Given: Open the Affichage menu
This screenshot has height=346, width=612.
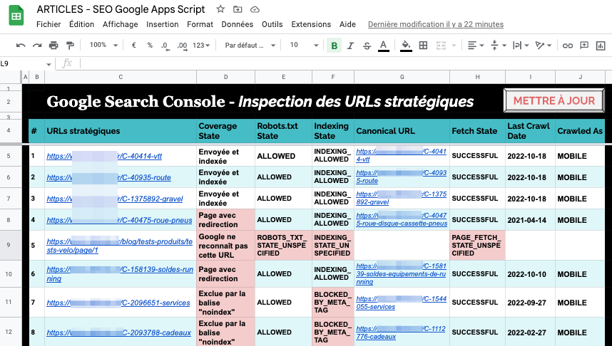Looking at the screenshot, I should tap(121, 24).
